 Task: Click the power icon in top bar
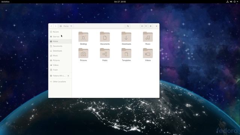point(234,1)
